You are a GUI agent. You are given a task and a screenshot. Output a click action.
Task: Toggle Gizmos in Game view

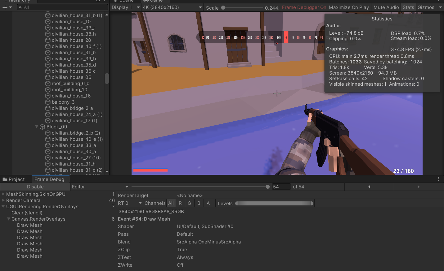click(426, 7)
